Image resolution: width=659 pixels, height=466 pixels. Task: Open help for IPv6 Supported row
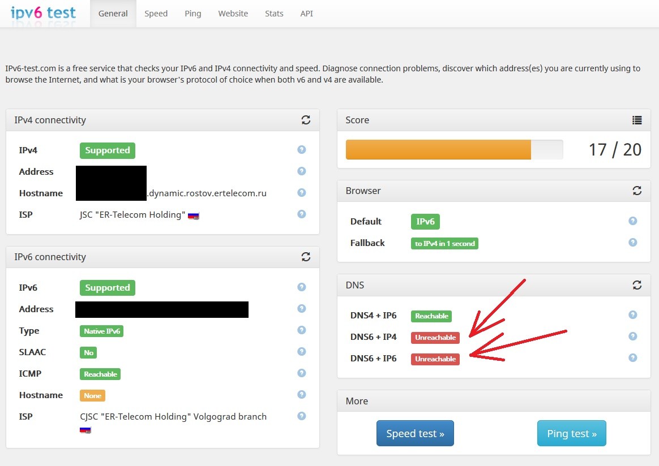[302, 287]
